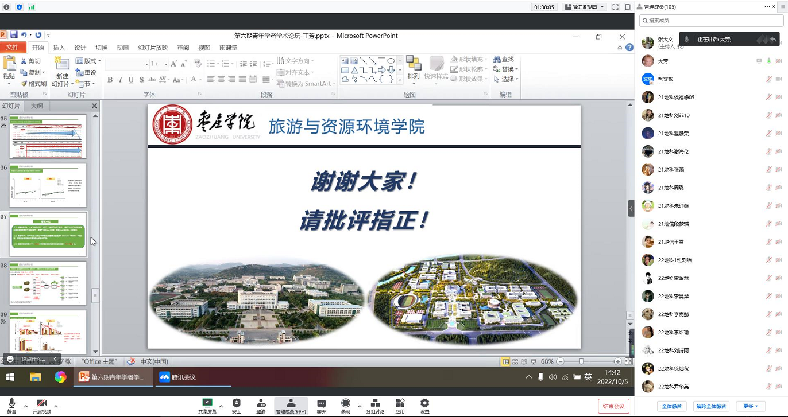The image size is (788, 417).
Task: Open the 邀请 invite icon
Action: [x=261, y=406]
